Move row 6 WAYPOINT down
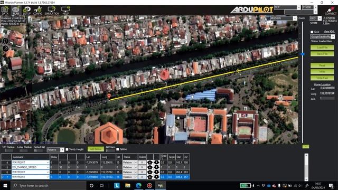This screenshot has height=190, width=338. coord(156,172)
